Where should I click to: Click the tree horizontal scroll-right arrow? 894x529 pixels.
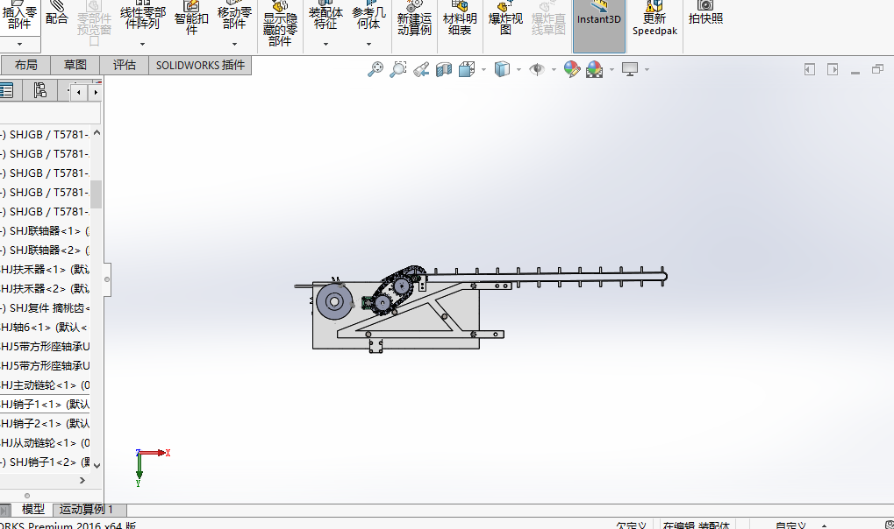click(x=82, y=480)
